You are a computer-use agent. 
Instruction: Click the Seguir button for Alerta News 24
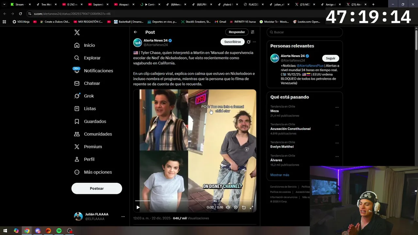[x=330, y=58]
